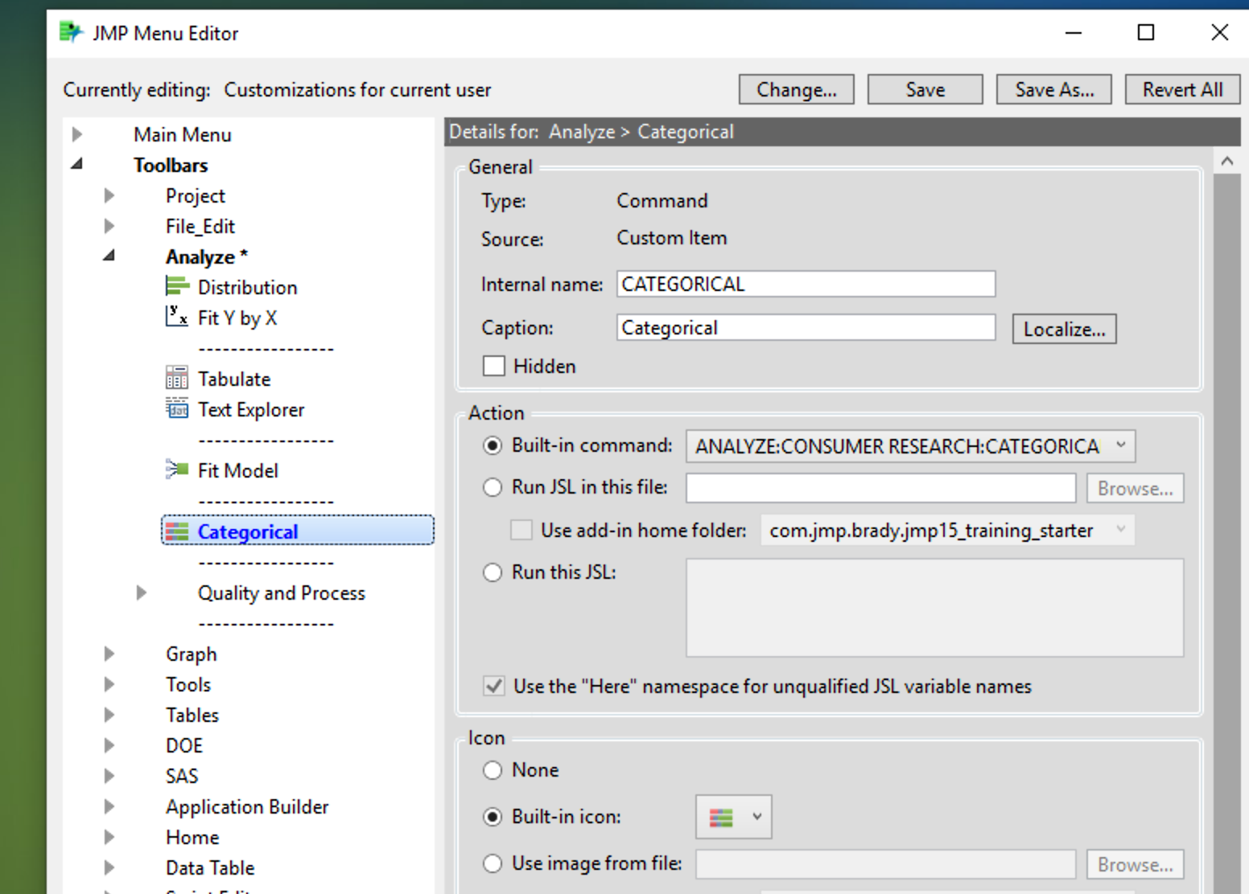
Task: Click the Categorical item's colored bars icon
Action: [177, 531]
